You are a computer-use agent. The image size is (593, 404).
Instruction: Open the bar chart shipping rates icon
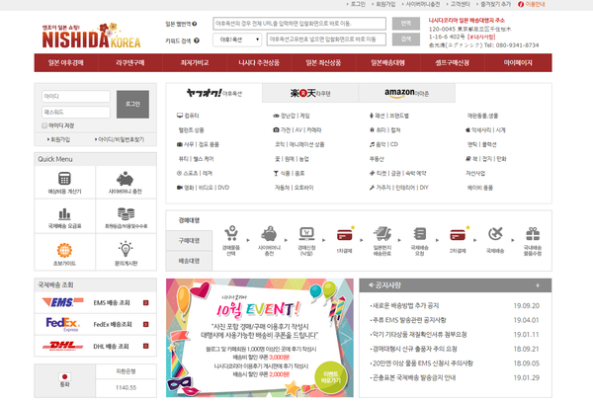pos(64,214)
